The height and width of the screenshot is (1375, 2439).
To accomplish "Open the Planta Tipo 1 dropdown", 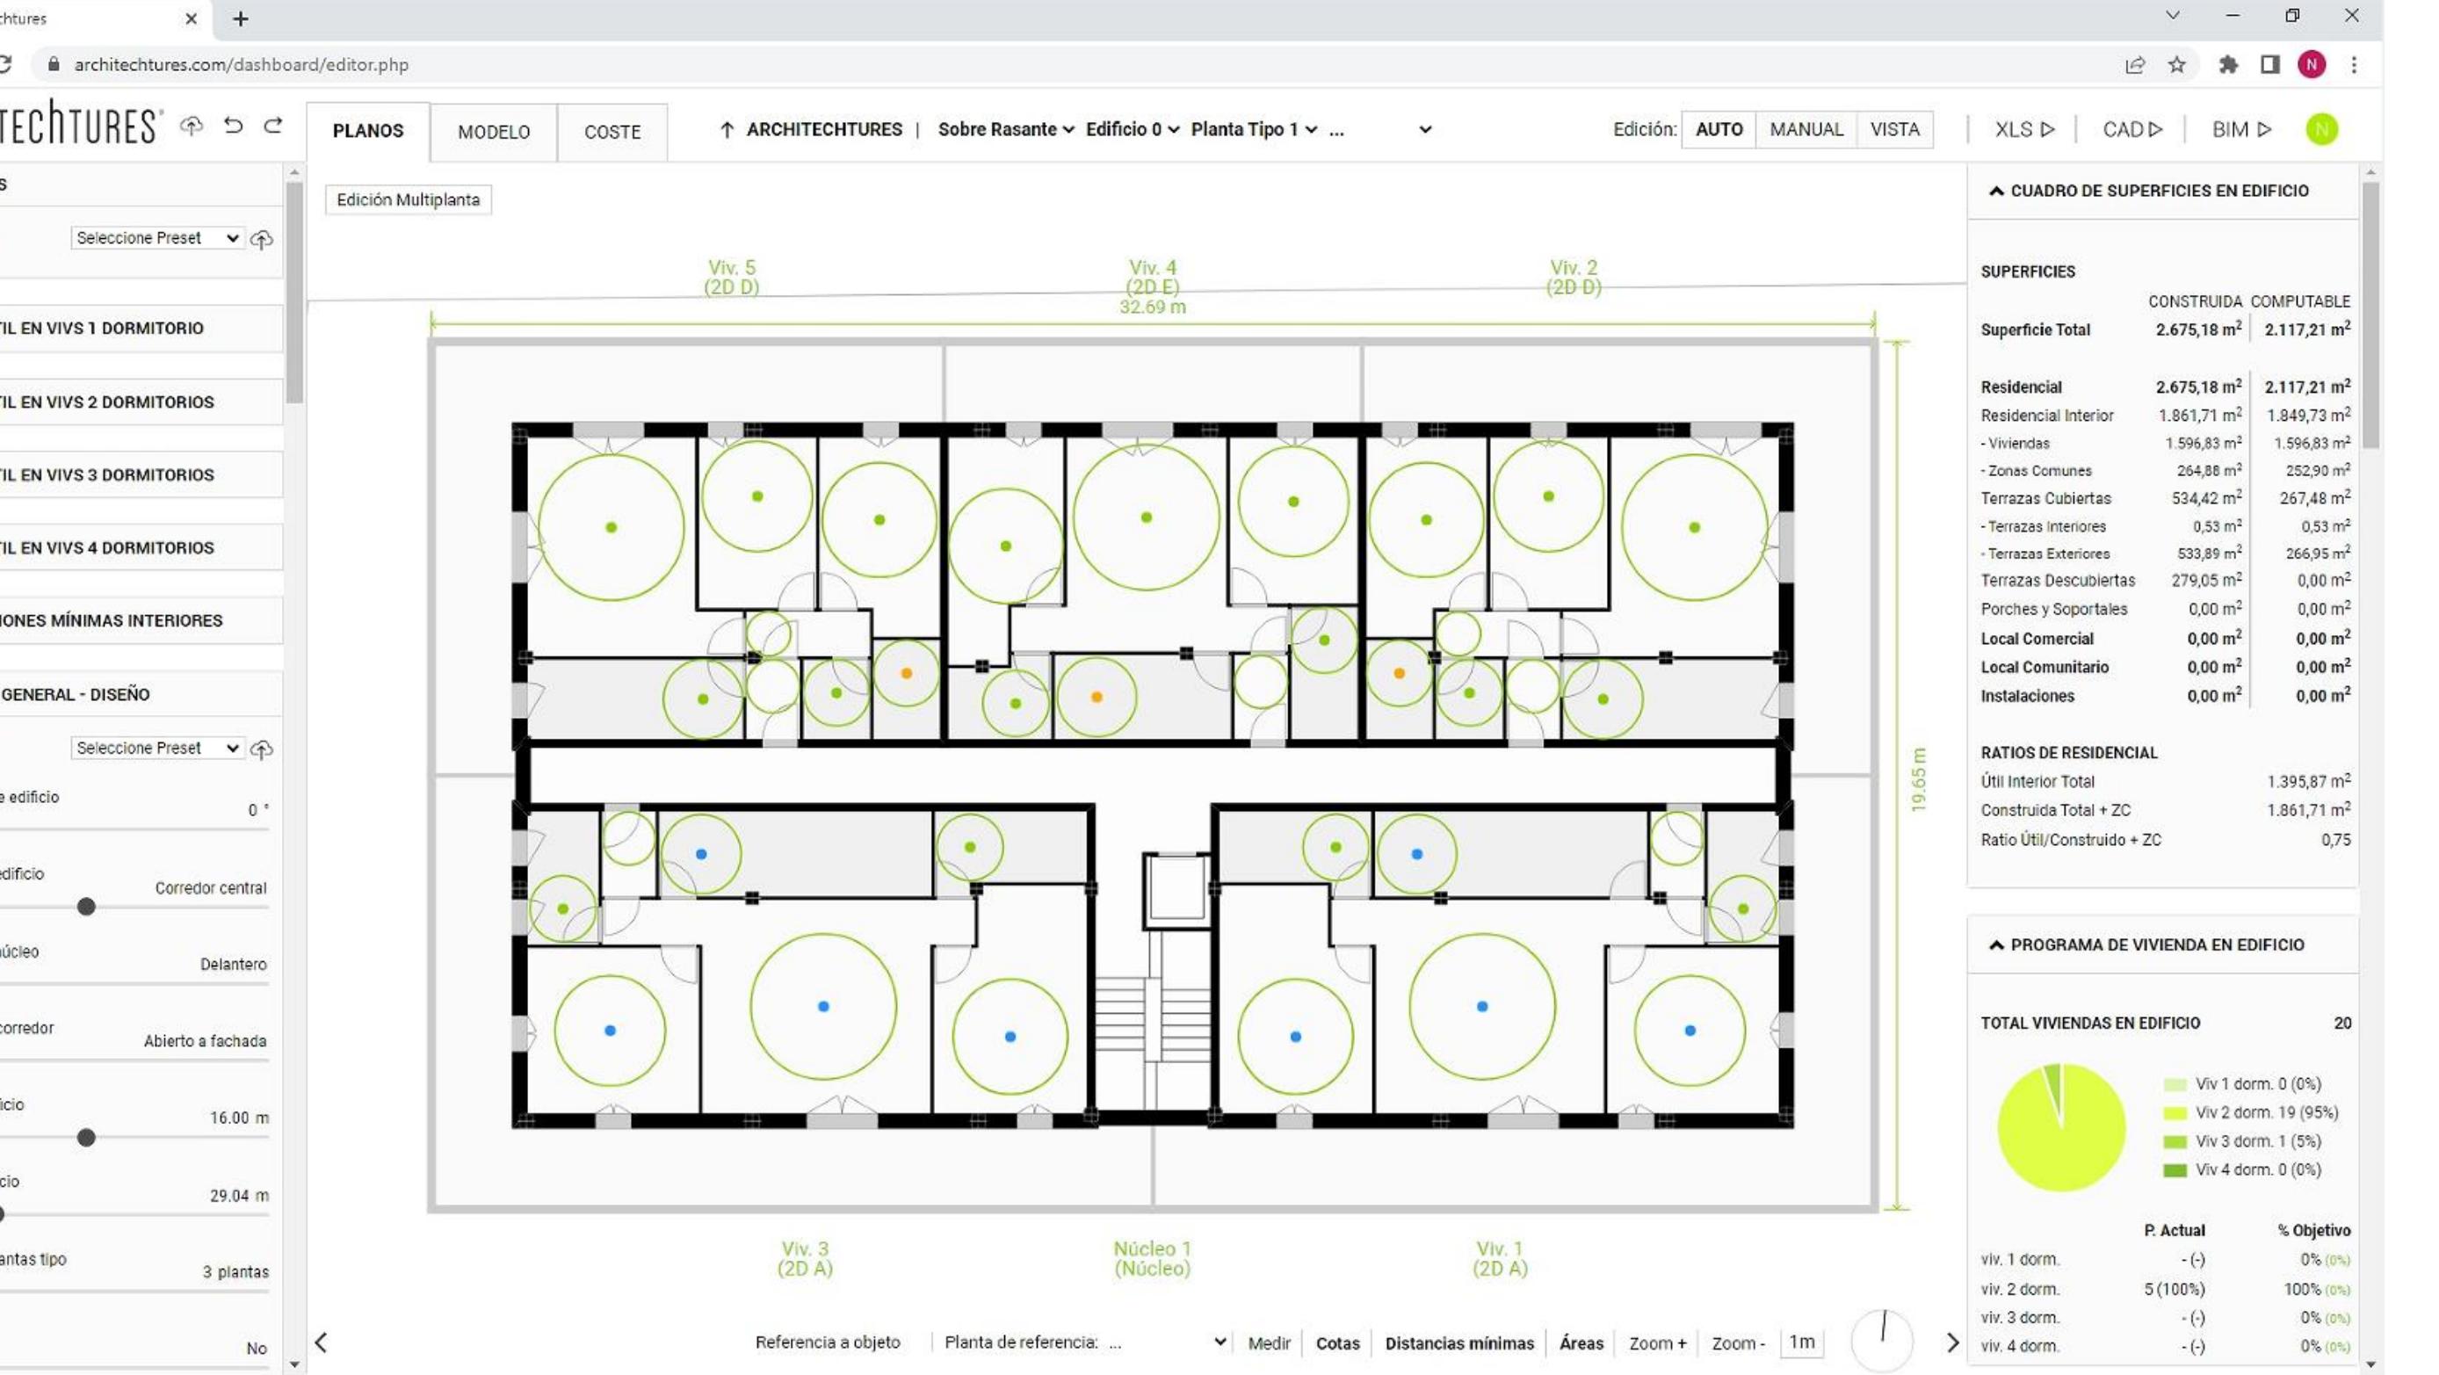I will click(x=1254, y=130).
